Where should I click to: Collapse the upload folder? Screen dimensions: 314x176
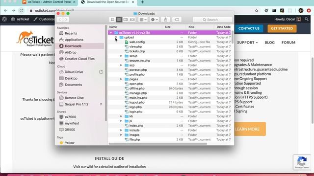(116, 37)
